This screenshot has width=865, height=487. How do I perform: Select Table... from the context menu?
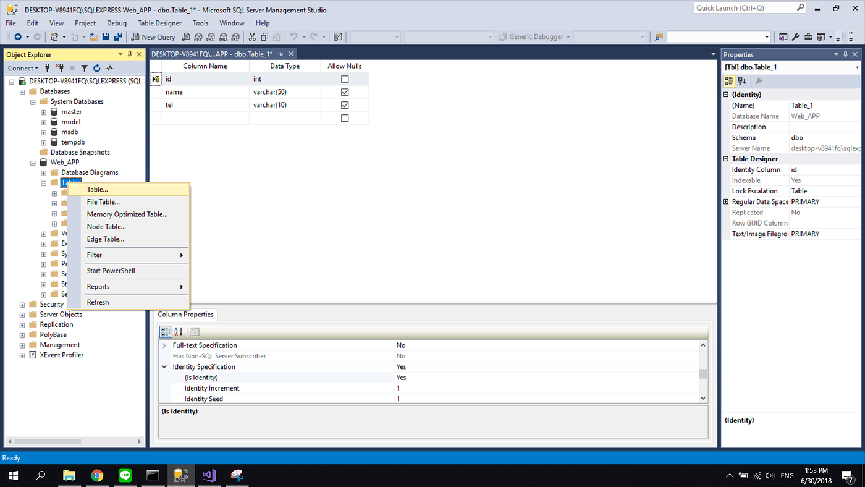(97, 189)
